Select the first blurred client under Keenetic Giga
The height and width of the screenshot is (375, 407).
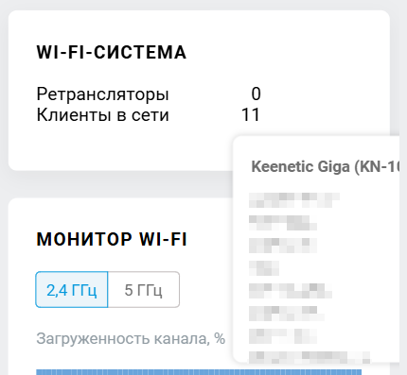point(294,200)
